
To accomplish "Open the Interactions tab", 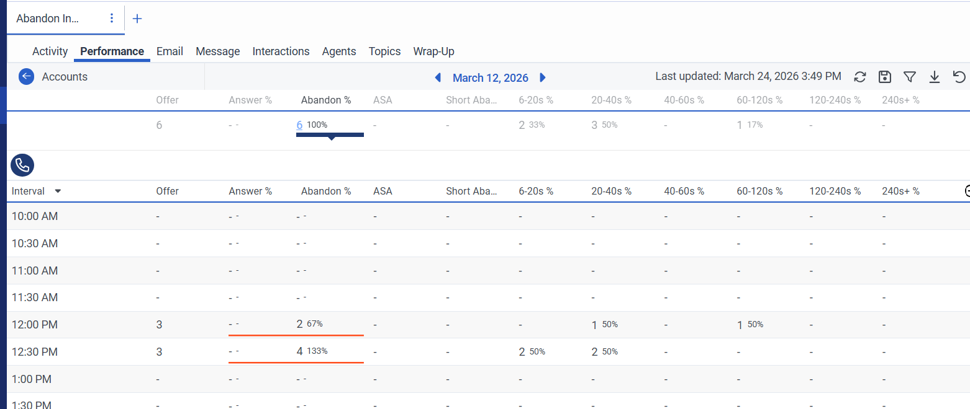I will coord(281,51).
